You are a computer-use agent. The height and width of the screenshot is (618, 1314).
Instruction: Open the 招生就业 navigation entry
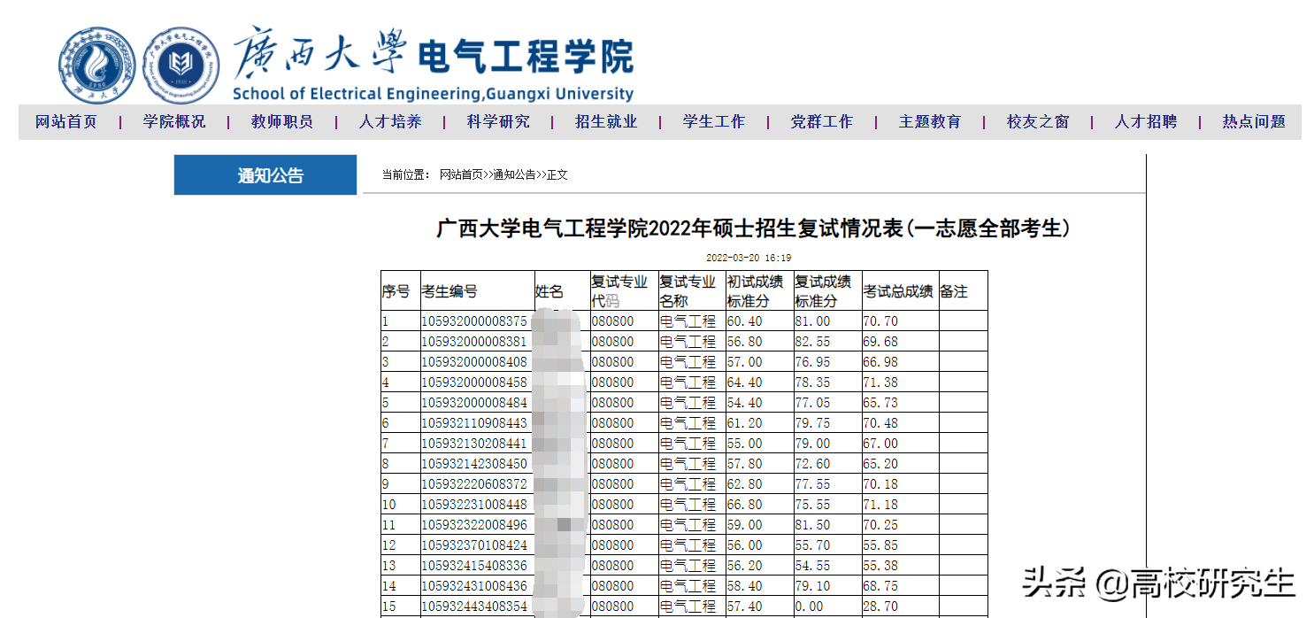point(605,121)
